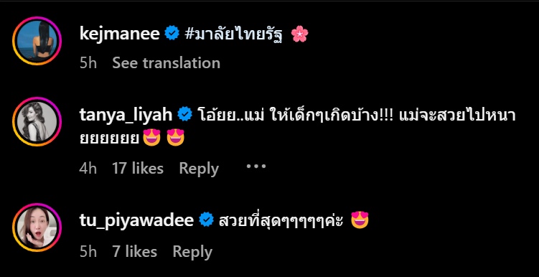Click verified badge next to kejmanee
Viewport: 539px width, 277px height.
click(172, 33)
